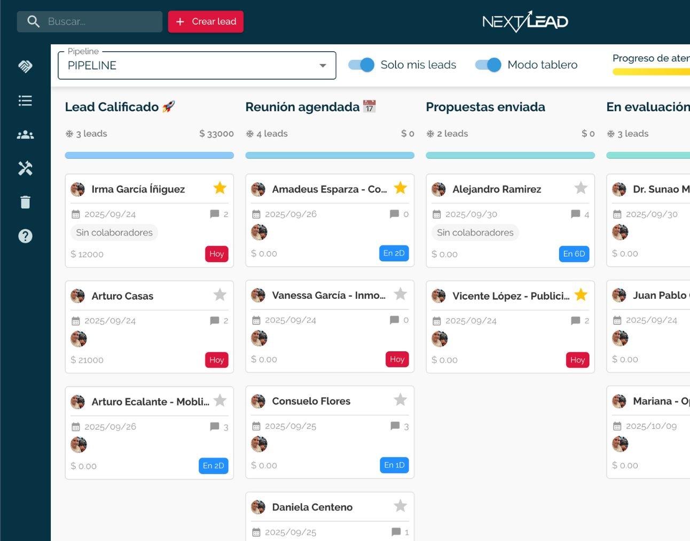
Task: Click the Crear lead button
Action: point(206,21)
